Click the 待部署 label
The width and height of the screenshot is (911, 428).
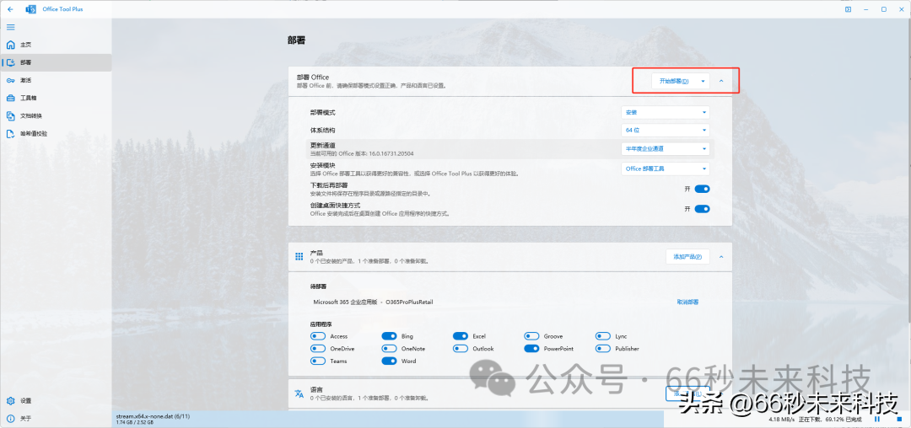coord(318,286)
